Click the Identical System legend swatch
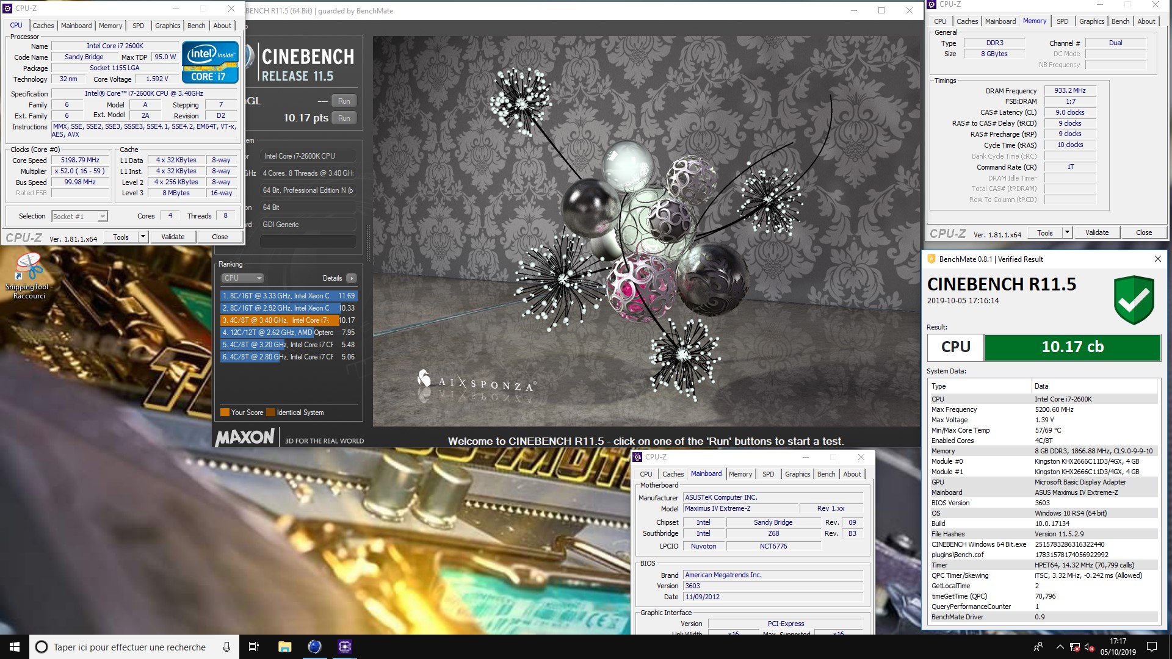Viewport: 1172px width, 659px height. pyautogui.click(x=271, y=412)
